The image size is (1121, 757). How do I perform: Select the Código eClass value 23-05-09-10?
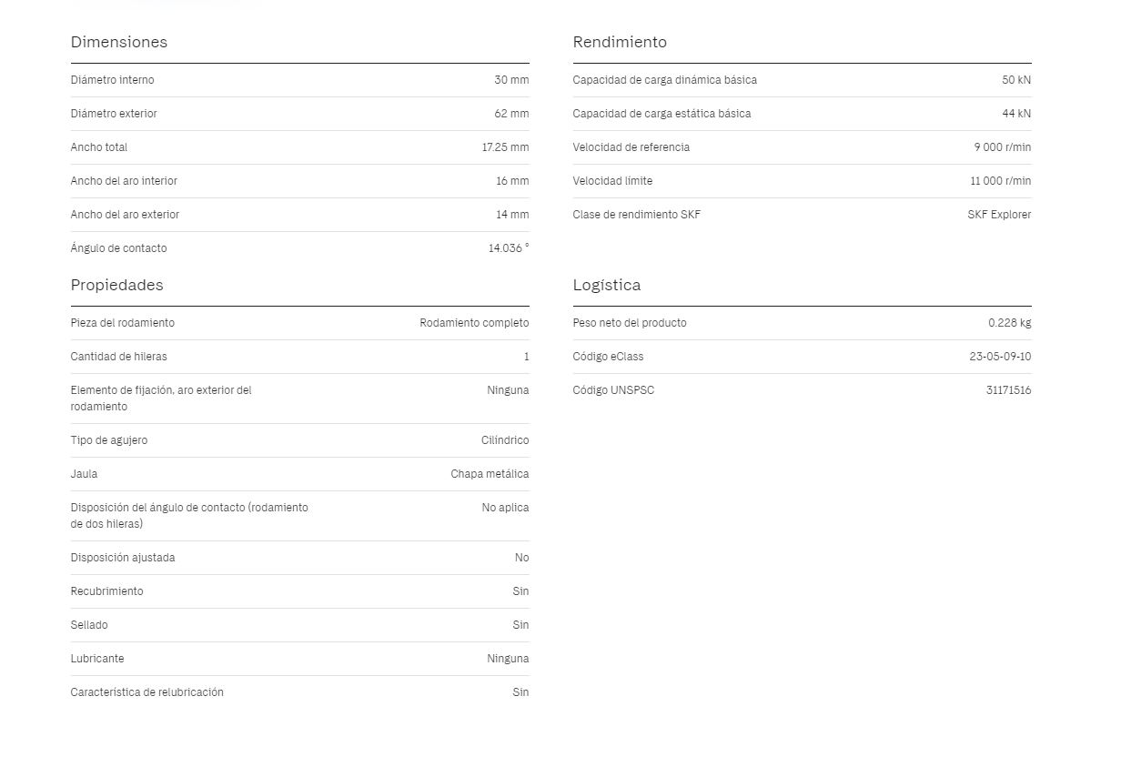click(1000, 357)
